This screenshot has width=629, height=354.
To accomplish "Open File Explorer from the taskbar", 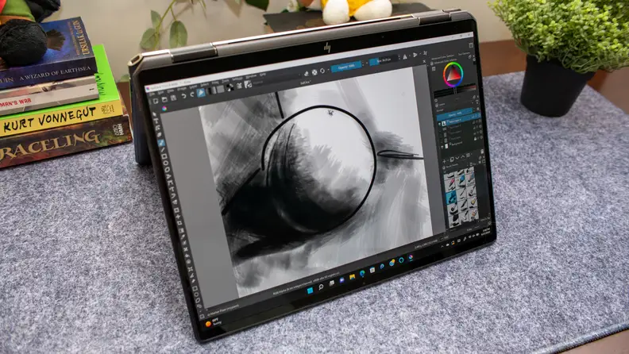I will [352, 278].
